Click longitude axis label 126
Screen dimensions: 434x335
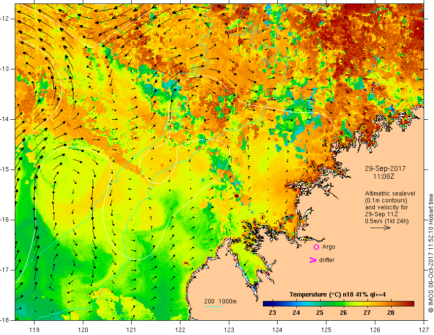(x=375, y=330)
